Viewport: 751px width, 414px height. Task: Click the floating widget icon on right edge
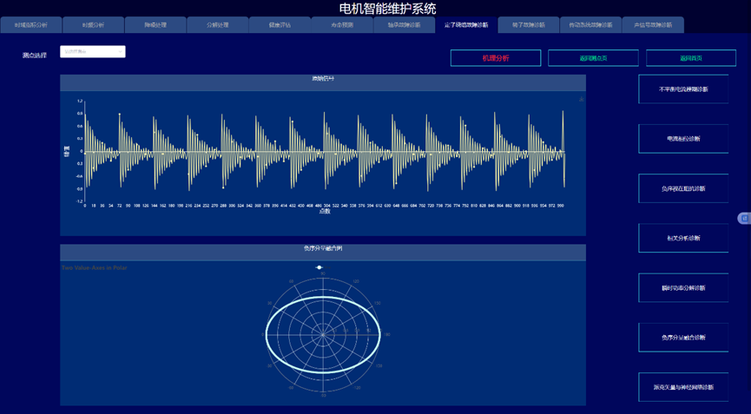tap(743, 218)
